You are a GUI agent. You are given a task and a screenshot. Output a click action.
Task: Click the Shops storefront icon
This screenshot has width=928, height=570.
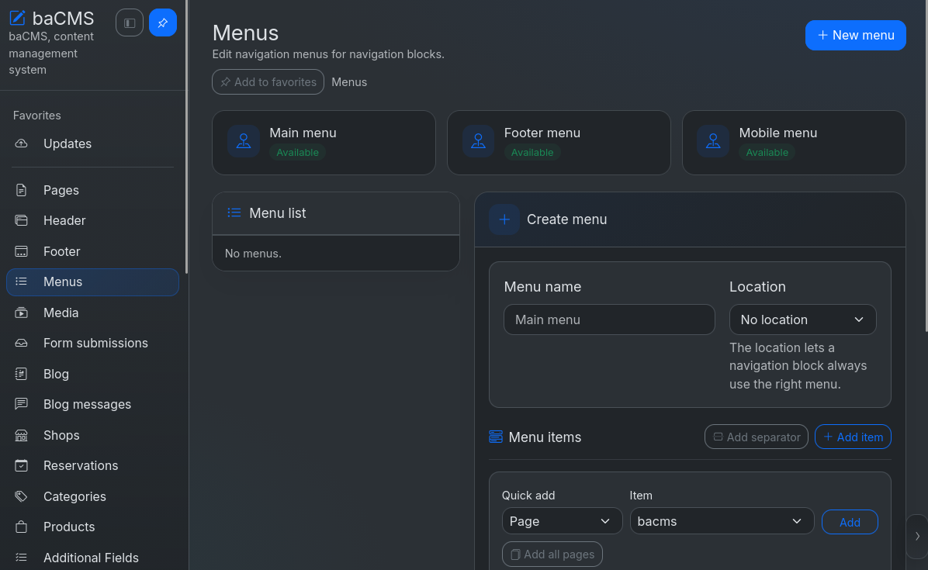point(21,435)
